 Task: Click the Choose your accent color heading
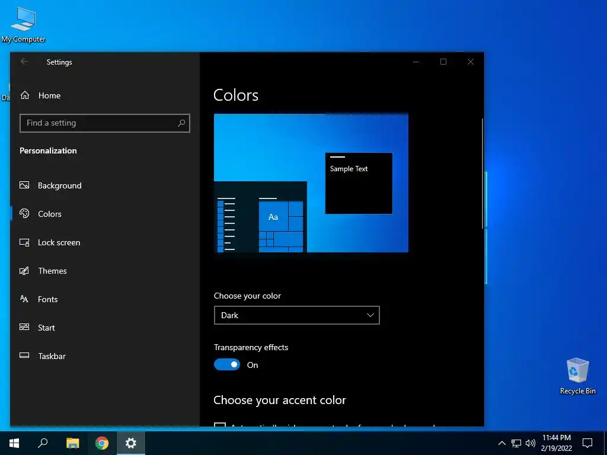280,400
